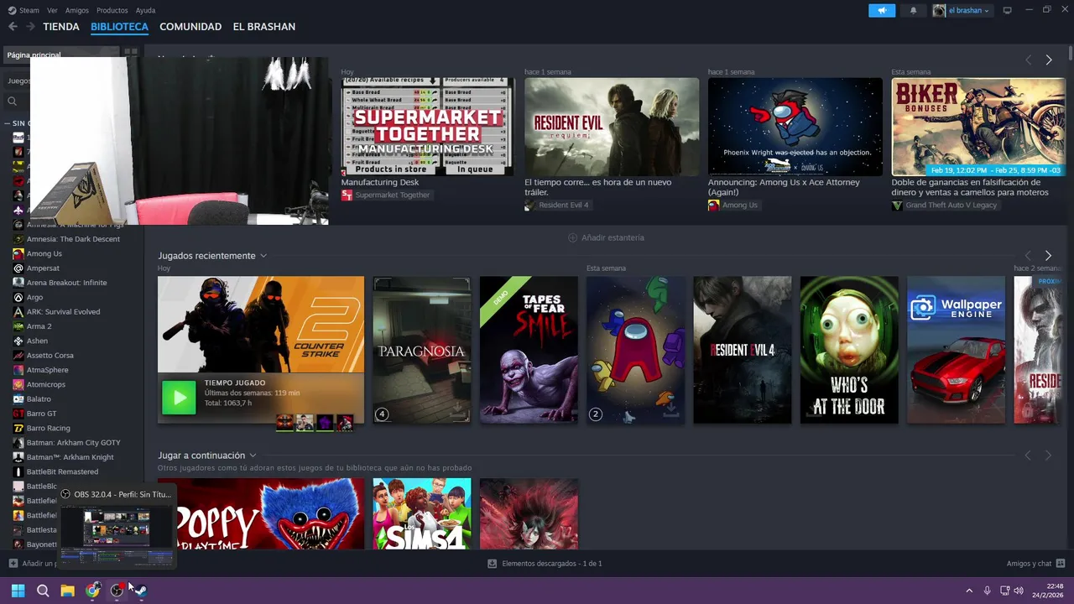The height and width of the screenshot is (604, 1074).
Task: Show next news items with right arrow
Action: coord(1048,60)
